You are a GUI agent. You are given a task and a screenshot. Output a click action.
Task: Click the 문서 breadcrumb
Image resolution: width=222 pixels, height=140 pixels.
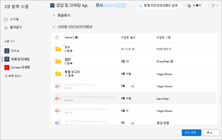tap(99, 5)
